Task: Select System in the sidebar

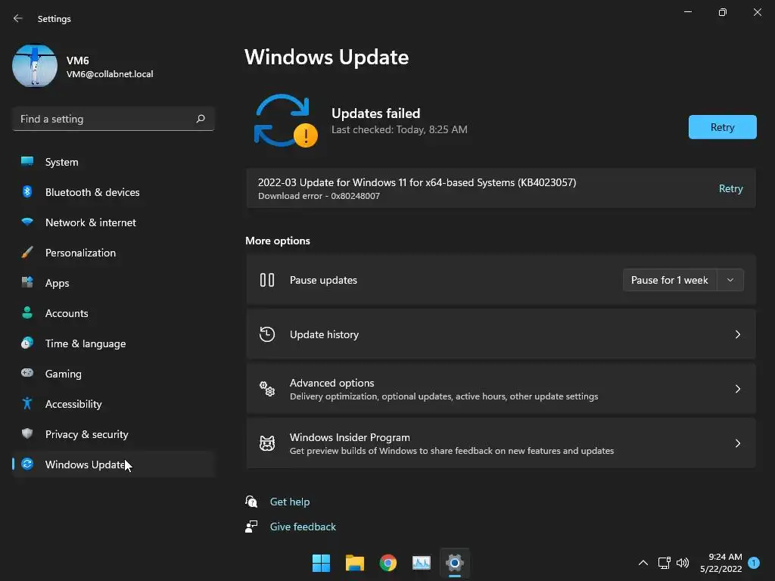Action: tap(114, 162)
